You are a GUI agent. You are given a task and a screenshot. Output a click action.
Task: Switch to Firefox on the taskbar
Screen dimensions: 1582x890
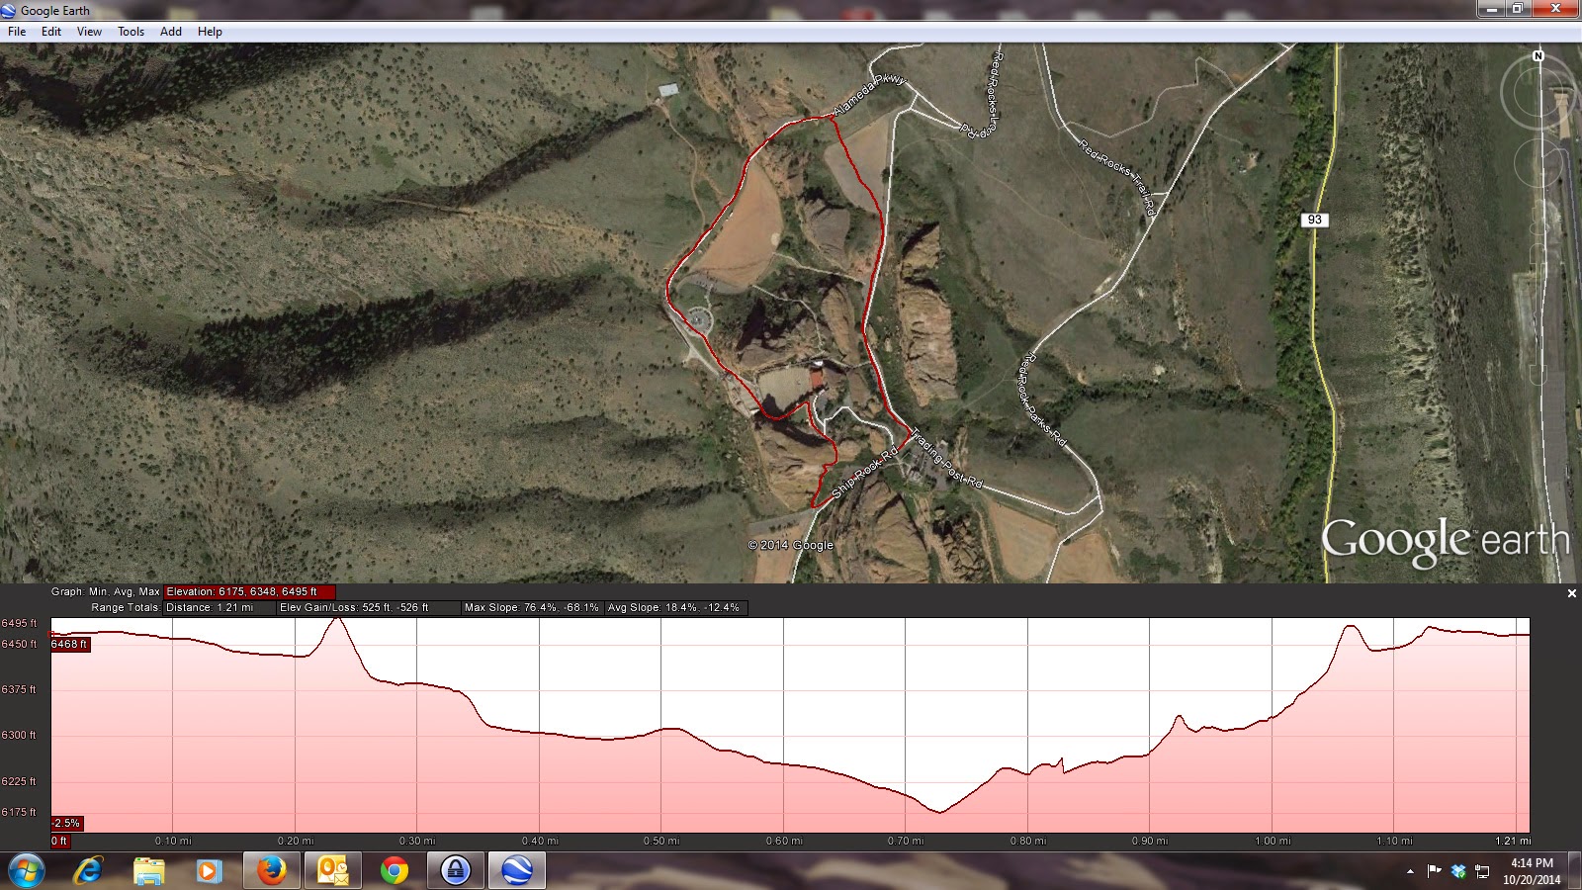point(270,871)
